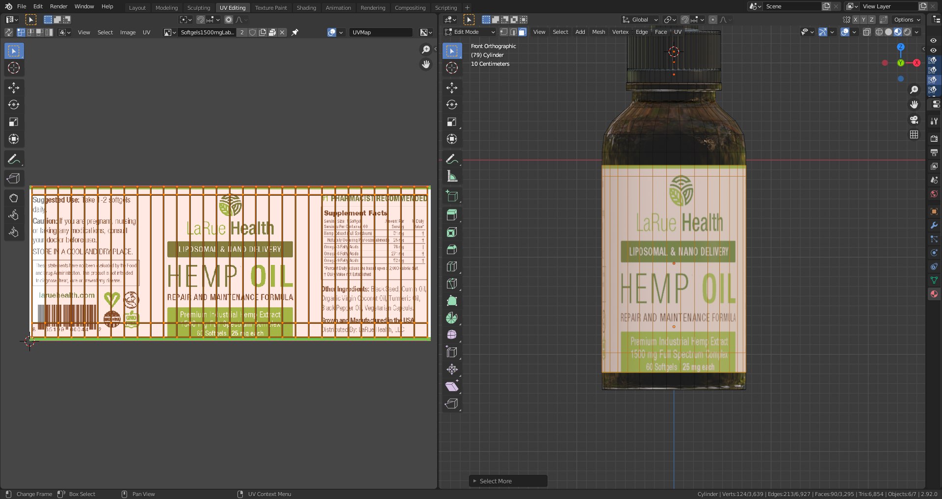Toggle snapping magnet in 3D viewport

click(685, 20)
